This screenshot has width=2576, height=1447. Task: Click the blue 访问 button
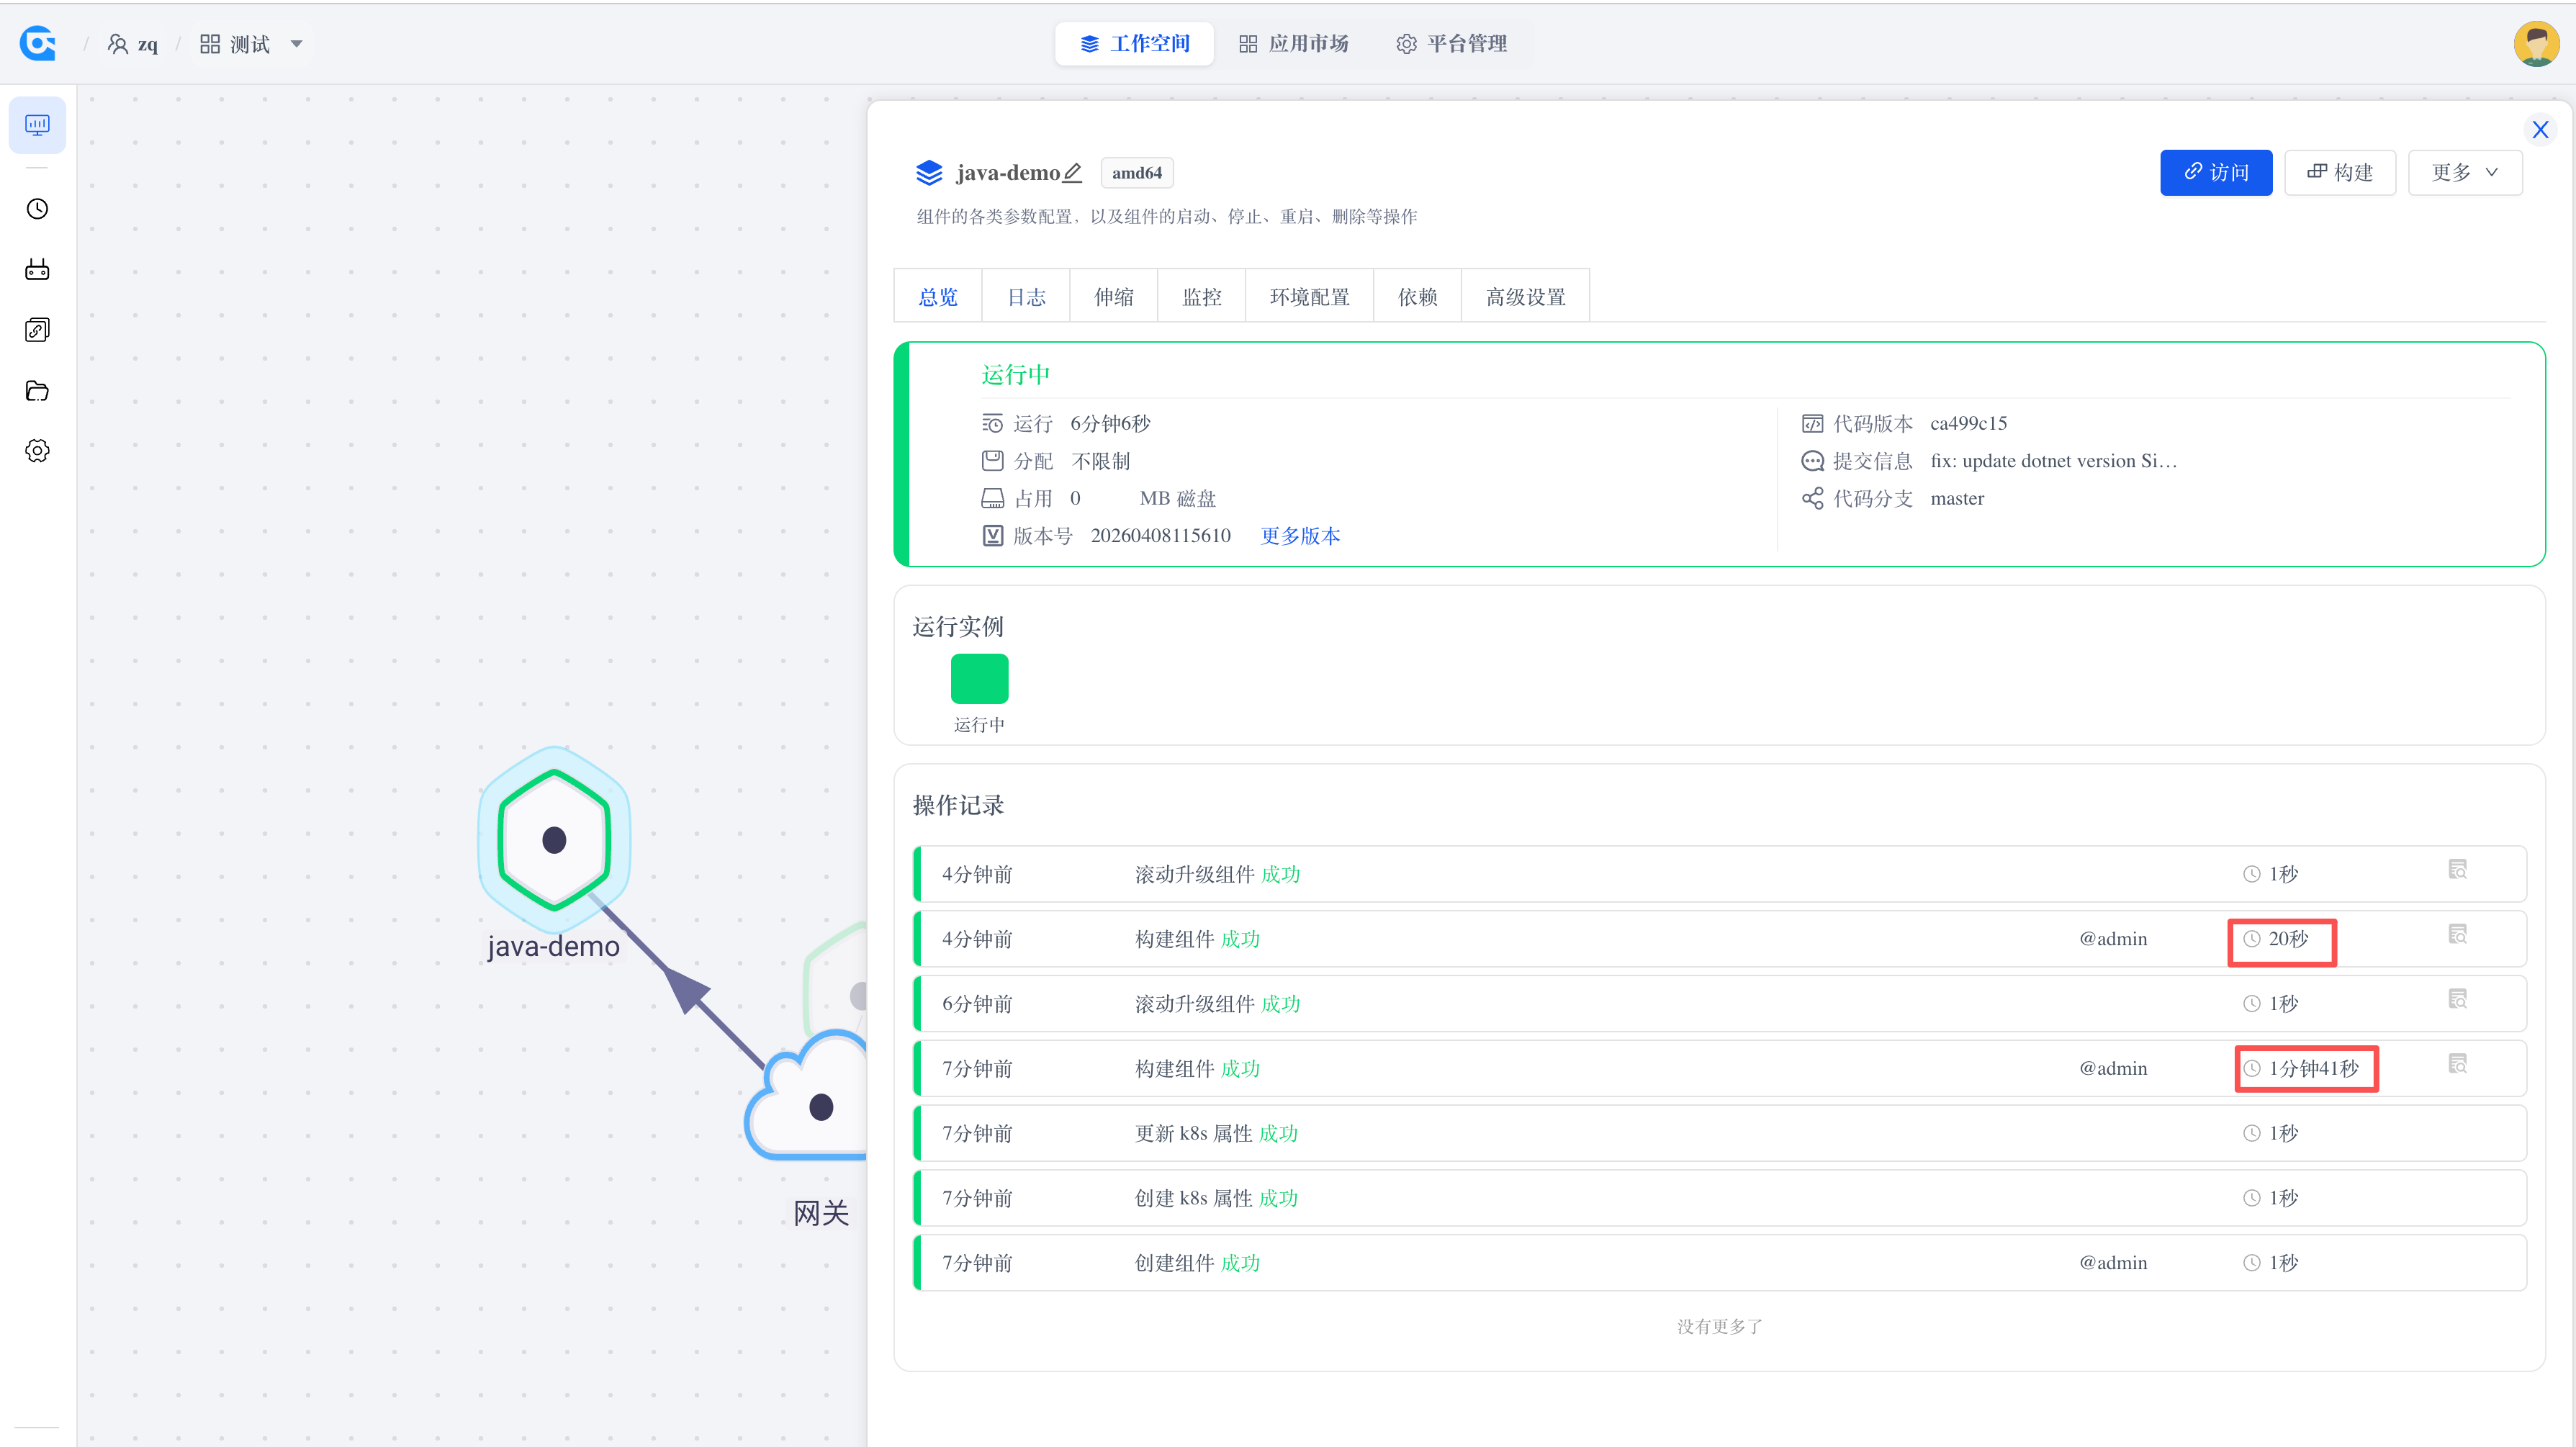(x=2215, y=172)
